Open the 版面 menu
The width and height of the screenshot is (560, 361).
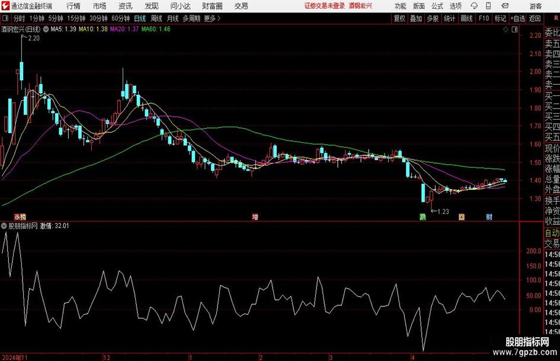pos(419,6)
